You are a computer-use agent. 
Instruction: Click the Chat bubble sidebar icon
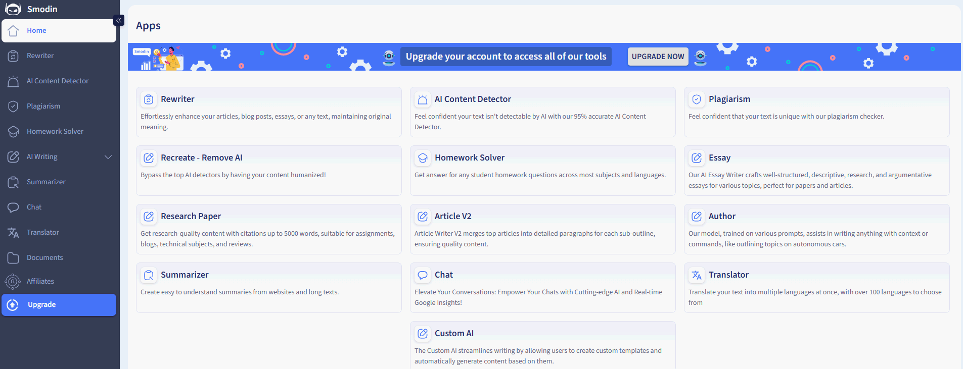point(14,207)
